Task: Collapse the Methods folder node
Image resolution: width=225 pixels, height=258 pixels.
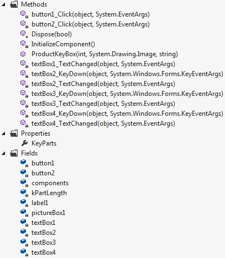Action: (3, 4)
